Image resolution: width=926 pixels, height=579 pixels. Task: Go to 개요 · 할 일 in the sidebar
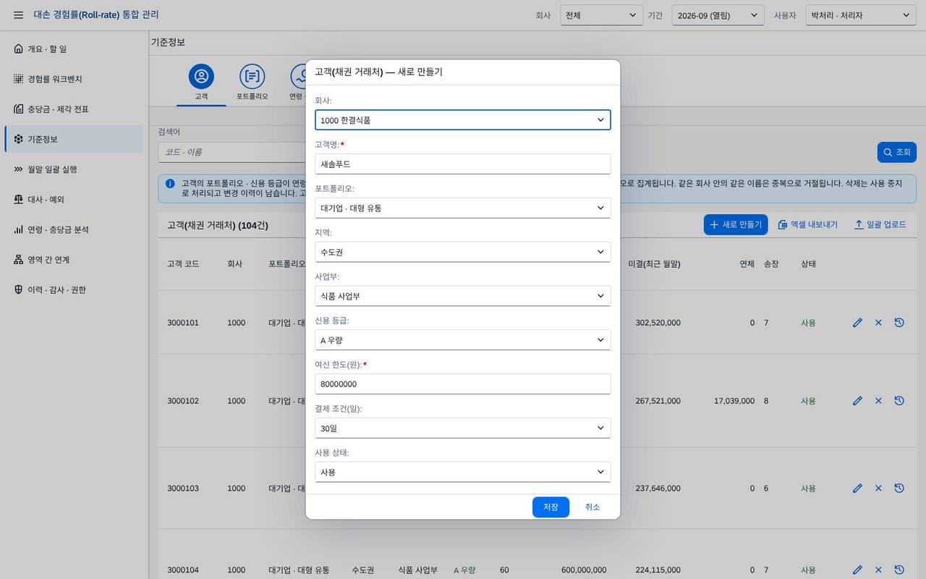coord(74,48)
